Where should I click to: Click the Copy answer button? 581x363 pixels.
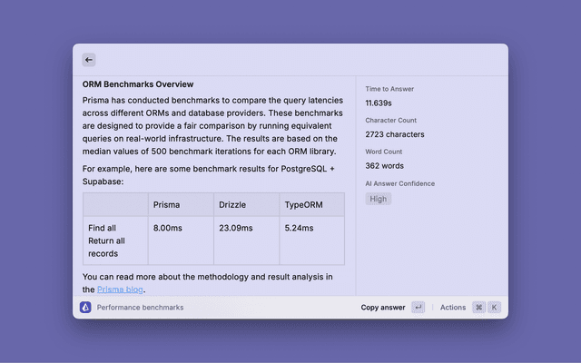pos(383,308)
